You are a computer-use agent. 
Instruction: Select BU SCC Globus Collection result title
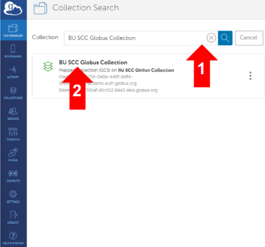[x=93, y=63]
